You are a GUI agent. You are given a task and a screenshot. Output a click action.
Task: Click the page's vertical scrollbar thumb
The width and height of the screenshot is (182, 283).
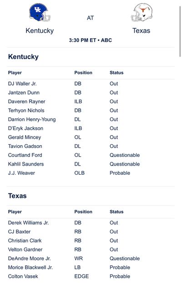click(180, 31)
